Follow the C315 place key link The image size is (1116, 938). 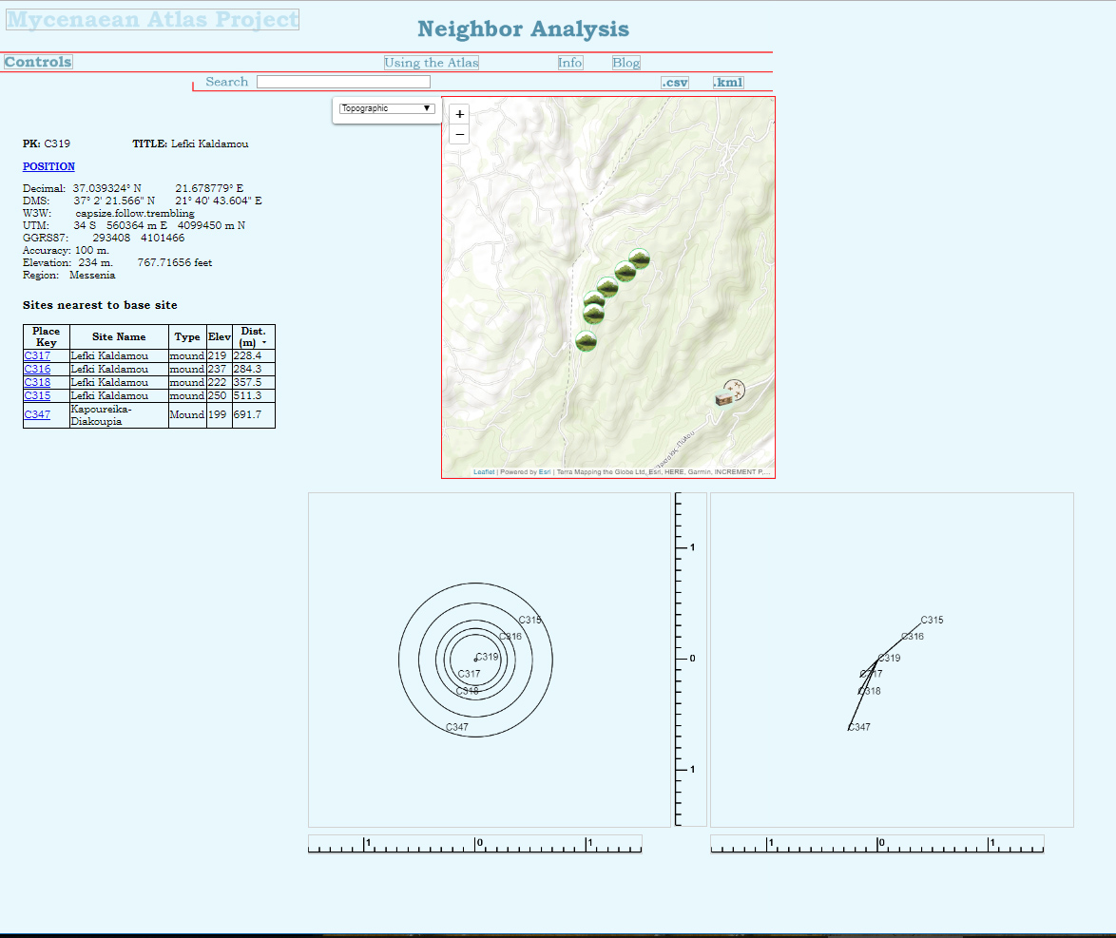coord(37,395)
